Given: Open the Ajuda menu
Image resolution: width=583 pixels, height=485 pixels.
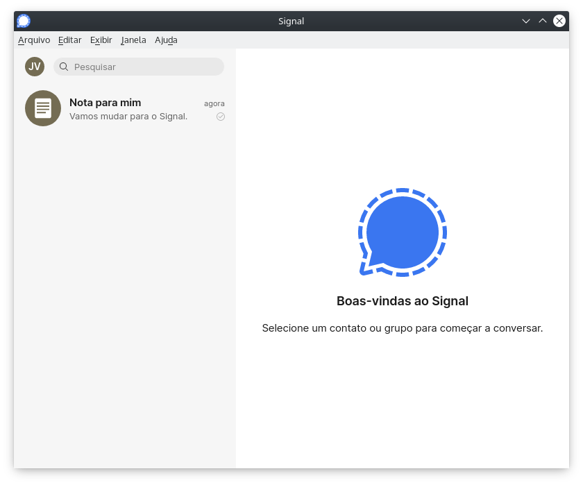Looking at the screenshot, I should point(166,40).
